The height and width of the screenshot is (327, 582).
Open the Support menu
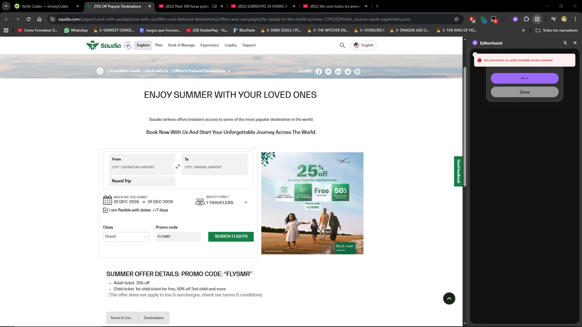point(249,45)
